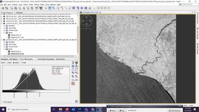Choose the pin placing tool
Viewport: 199px width, 112px height.
point(58,8)
